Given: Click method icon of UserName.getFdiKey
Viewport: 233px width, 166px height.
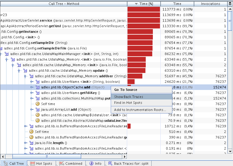Looking at the screenshot, I should click(37, 93).
